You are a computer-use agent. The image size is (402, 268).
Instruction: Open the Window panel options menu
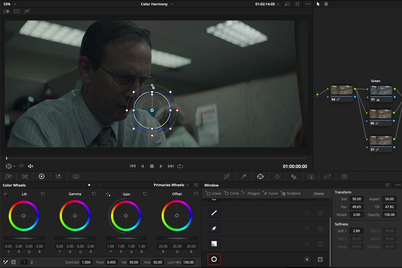398,185
